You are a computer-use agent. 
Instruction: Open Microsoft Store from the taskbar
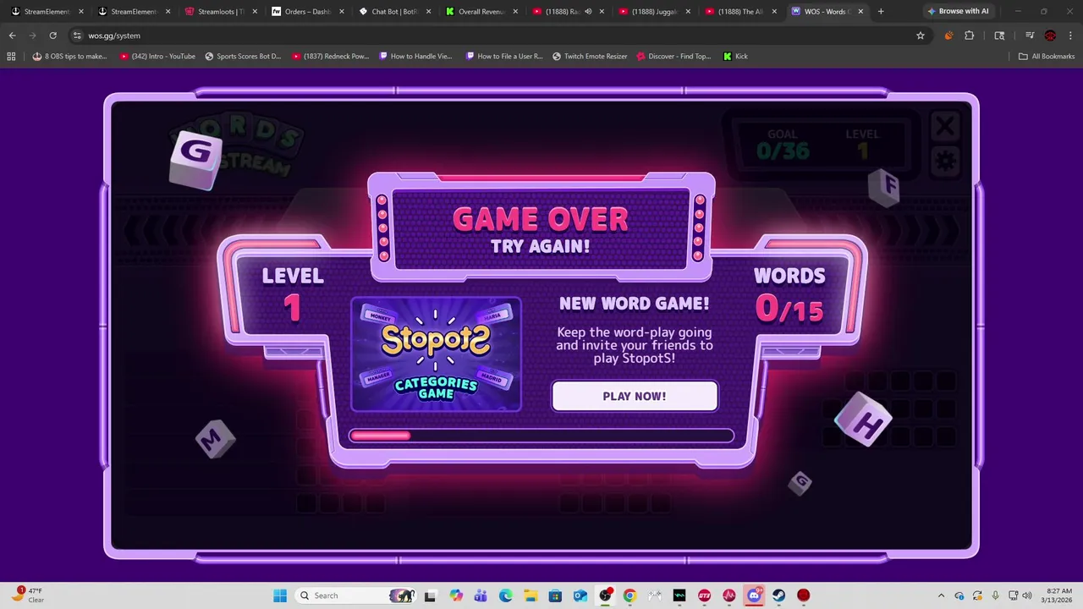(x=555, y=595)
